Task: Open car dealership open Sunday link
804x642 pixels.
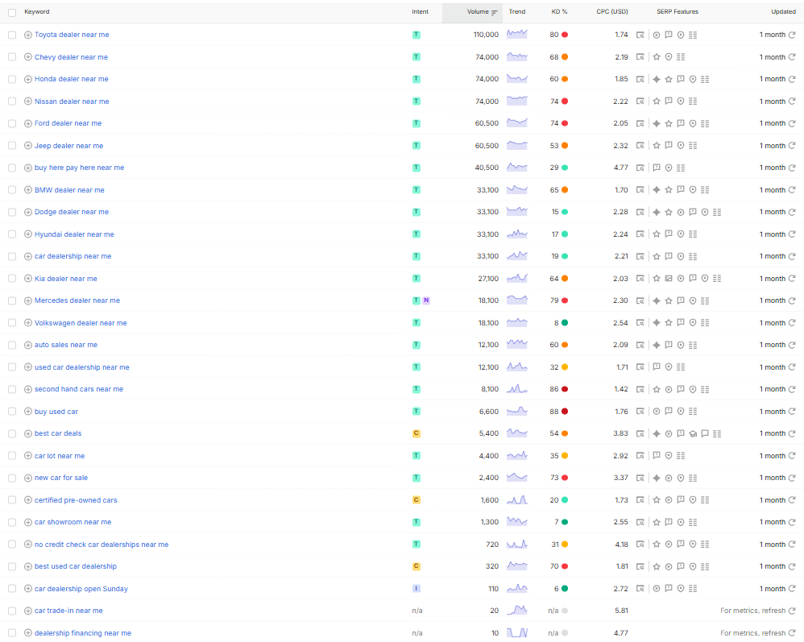Action: [81, 589]
